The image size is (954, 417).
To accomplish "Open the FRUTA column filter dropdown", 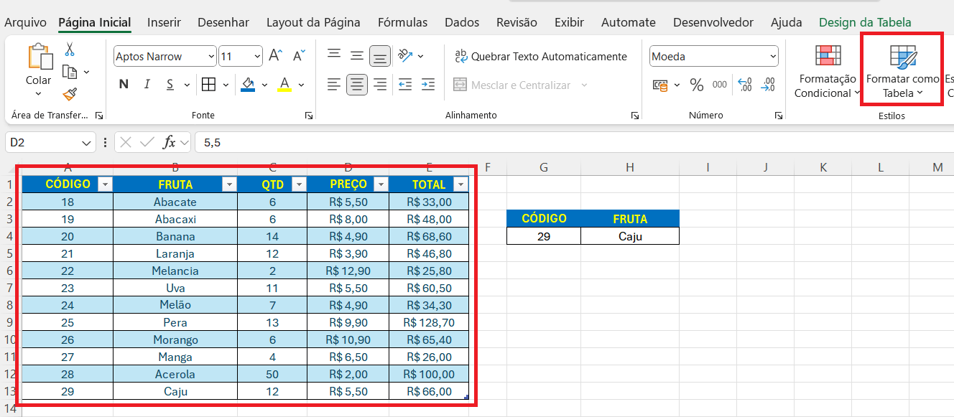I will [229, 185].
